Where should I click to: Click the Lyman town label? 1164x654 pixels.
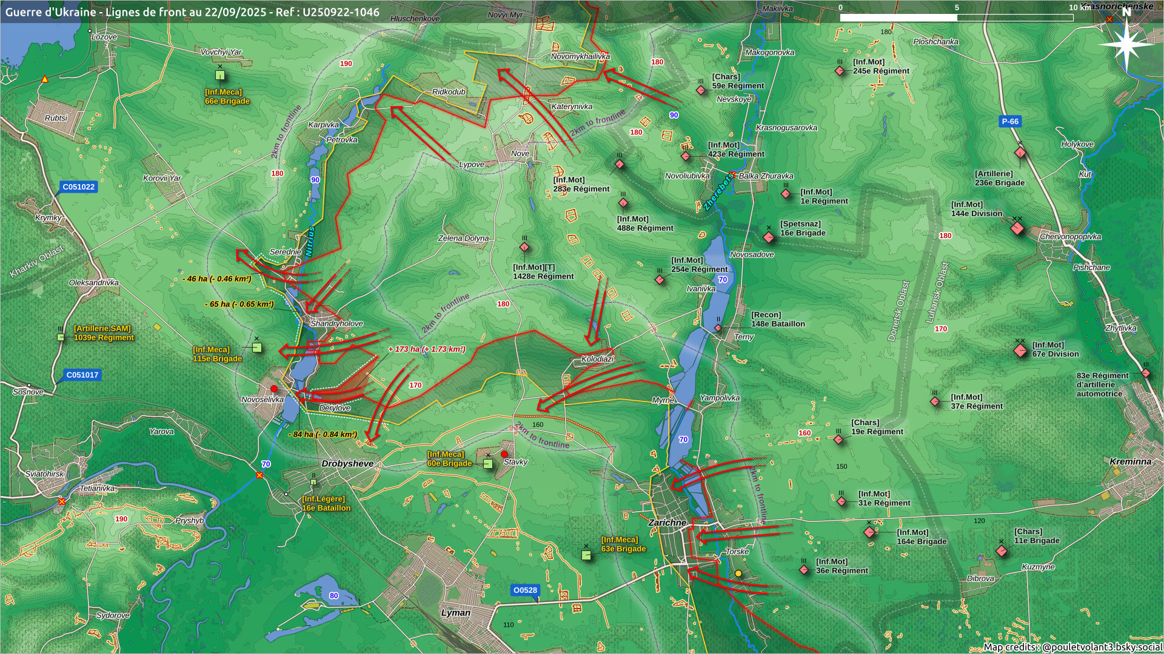point(455,613)
